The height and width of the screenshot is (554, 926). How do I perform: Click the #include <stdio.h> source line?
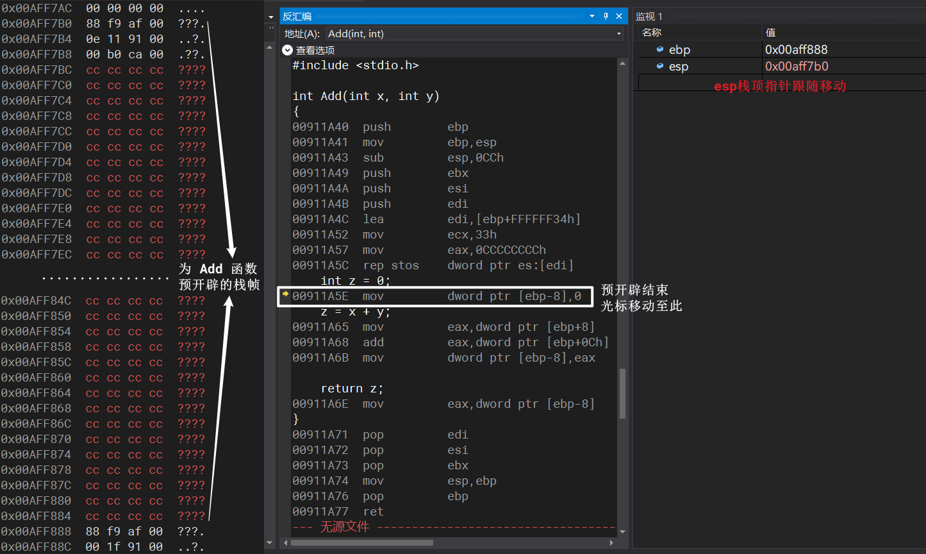coord(356,65)
